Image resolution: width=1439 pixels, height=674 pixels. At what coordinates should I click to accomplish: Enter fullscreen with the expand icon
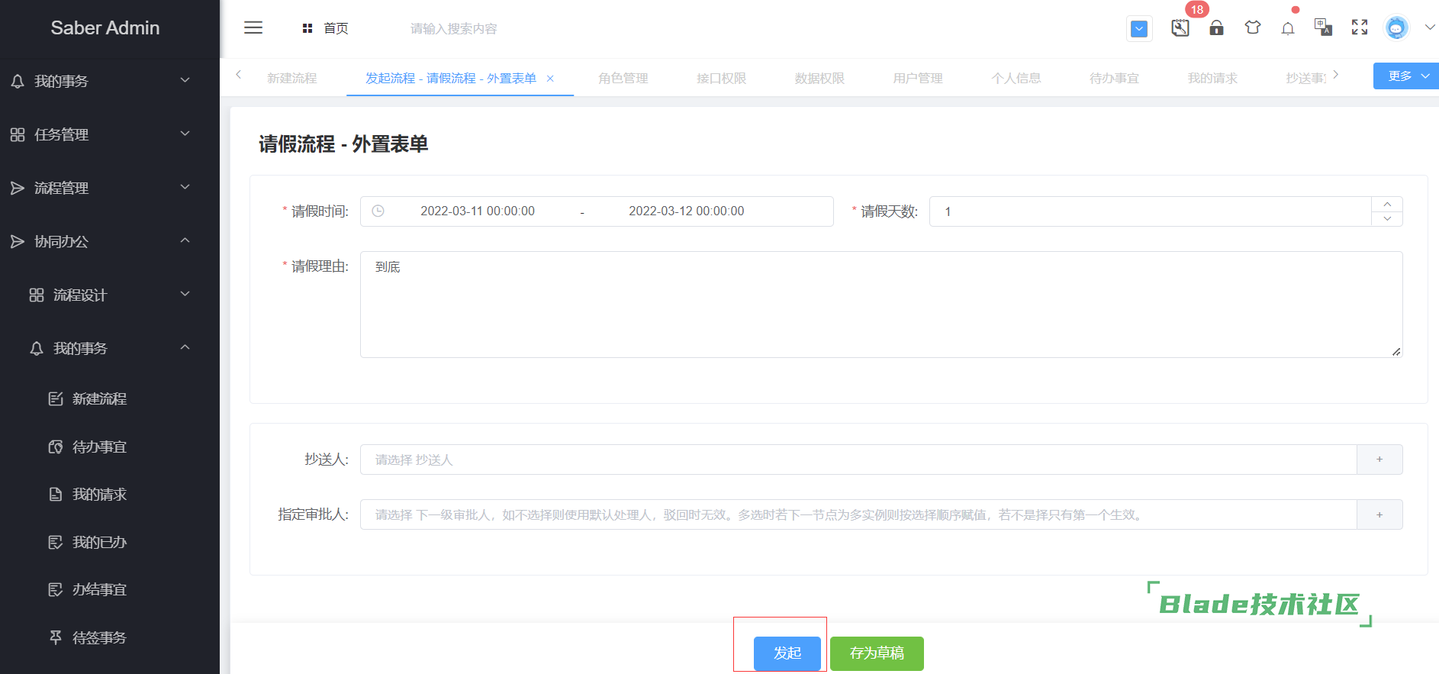[1360, 27]
